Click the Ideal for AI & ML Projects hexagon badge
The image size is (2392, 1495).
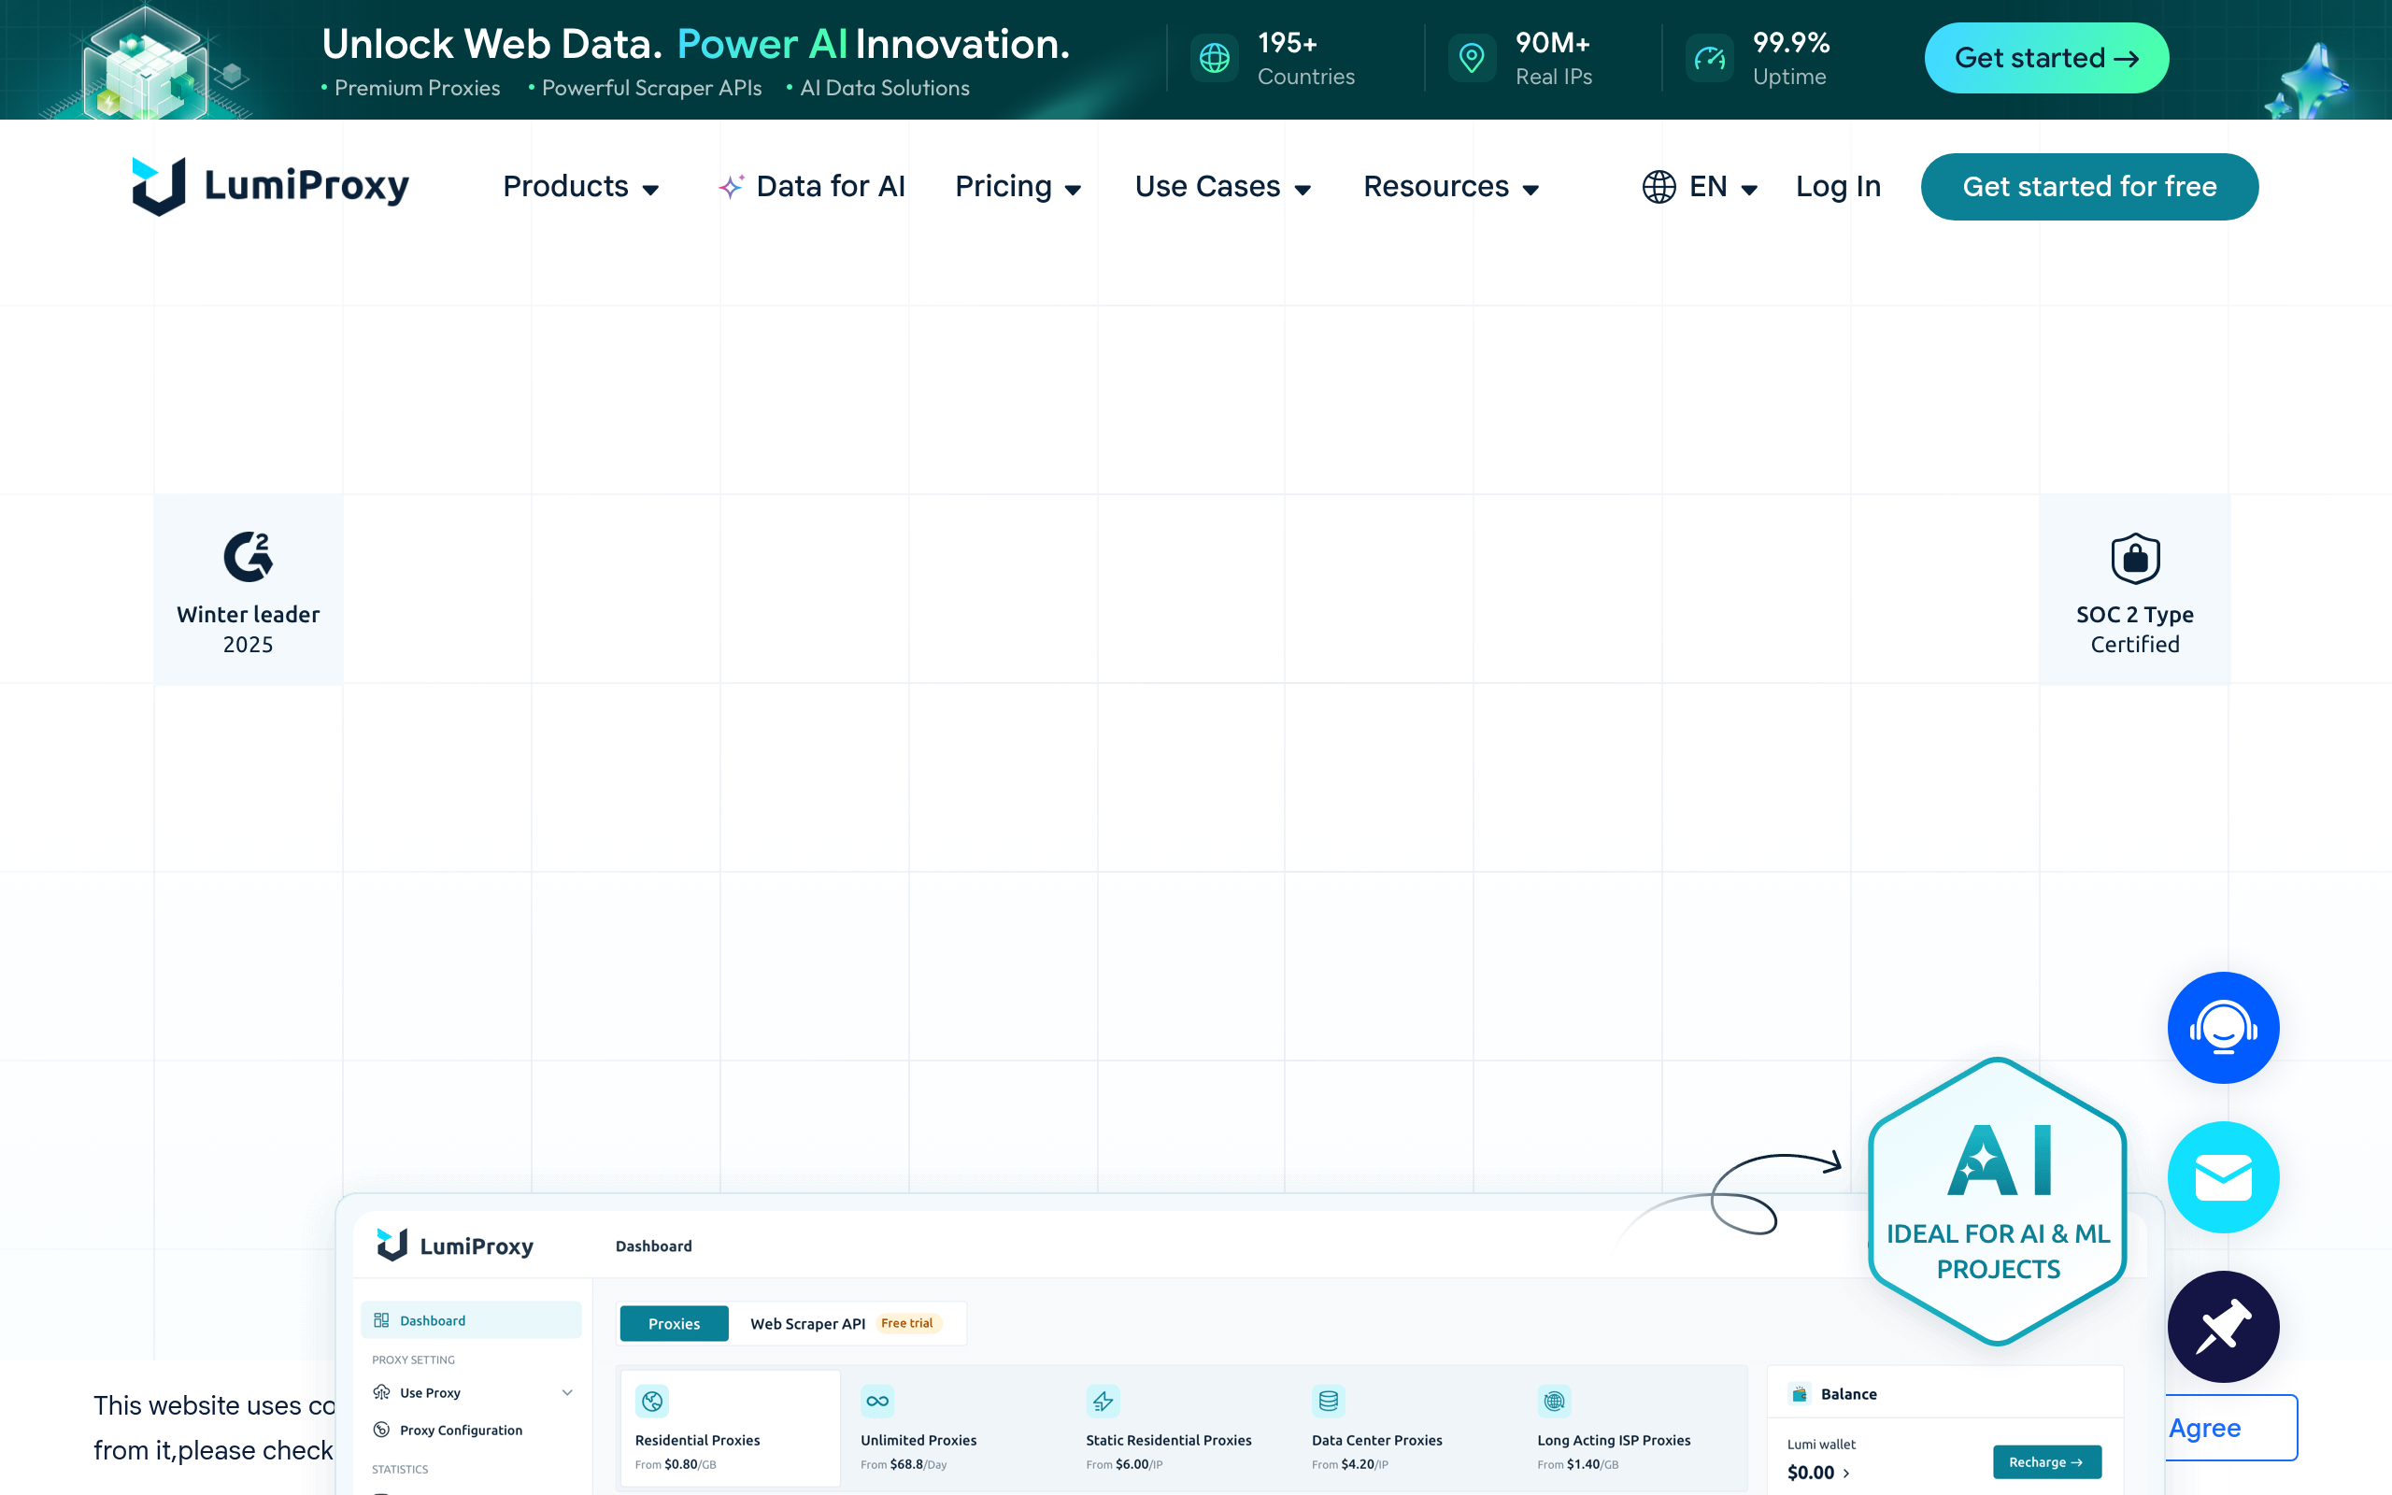click(x=1997, y=1202)
